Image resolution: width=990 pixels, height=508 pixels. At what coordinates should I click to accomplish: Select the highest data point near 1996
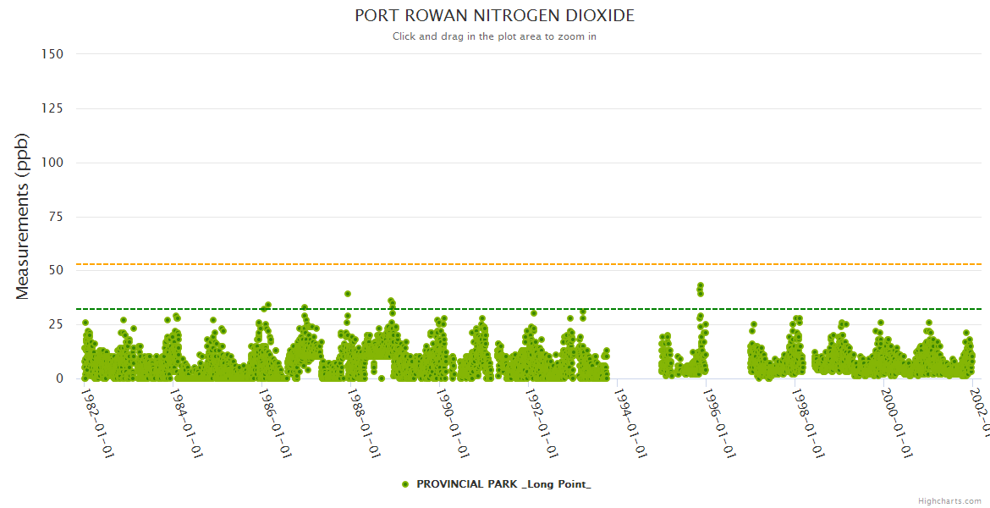coord(700,286)
